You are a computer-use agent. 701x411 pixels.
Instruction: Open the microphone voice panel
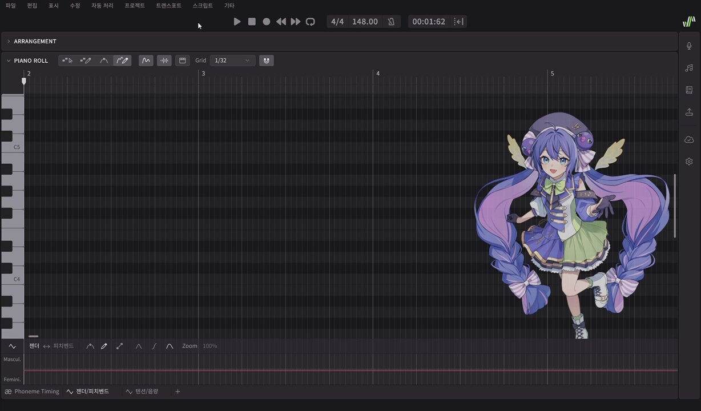pos(689,46)
